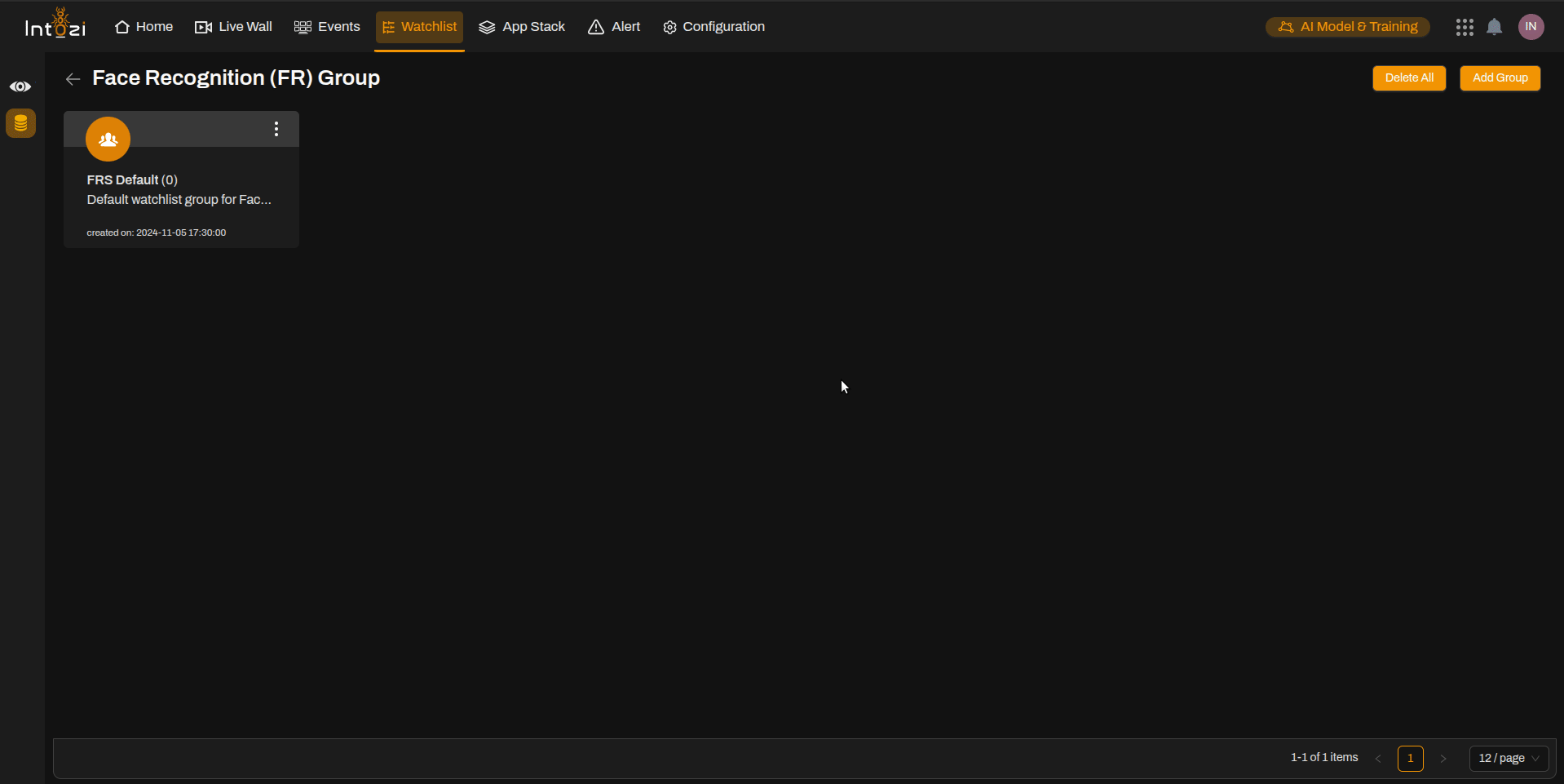The image size is (1564, 784).
Task: Click the eye icon in the left sidebar
Action: [x=20, y=86]
